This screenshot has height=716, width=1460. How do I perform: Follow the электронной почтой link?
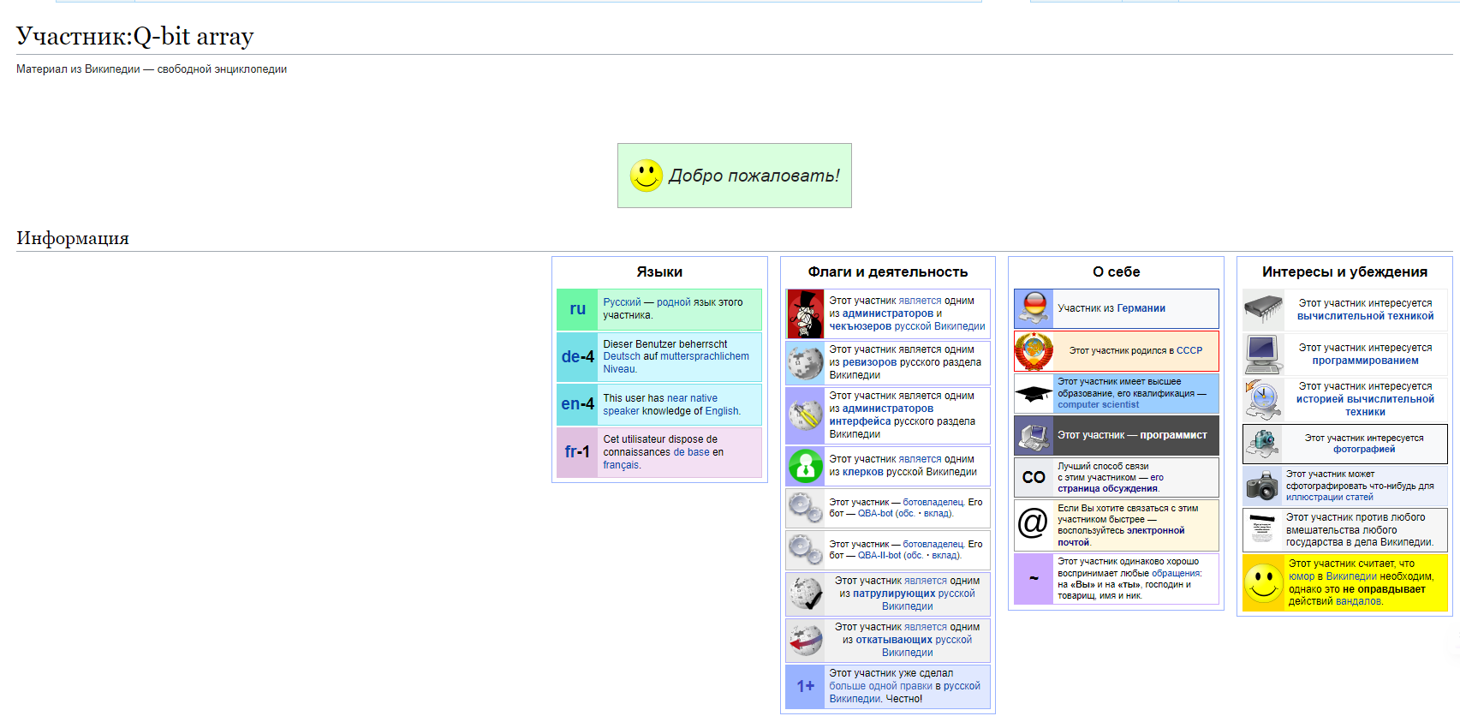[1121, 536]
